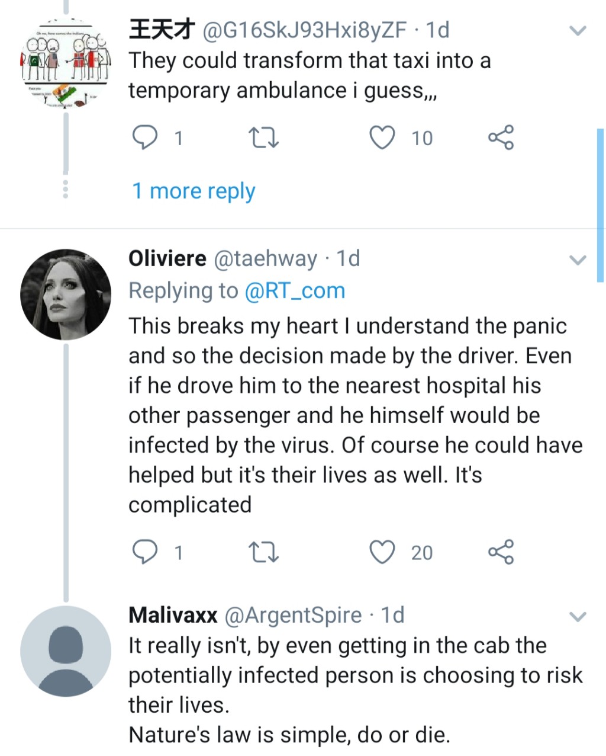Reply to the 王天才 taxi ambulance tweet
Screen dimensions: 606x756
144,137
